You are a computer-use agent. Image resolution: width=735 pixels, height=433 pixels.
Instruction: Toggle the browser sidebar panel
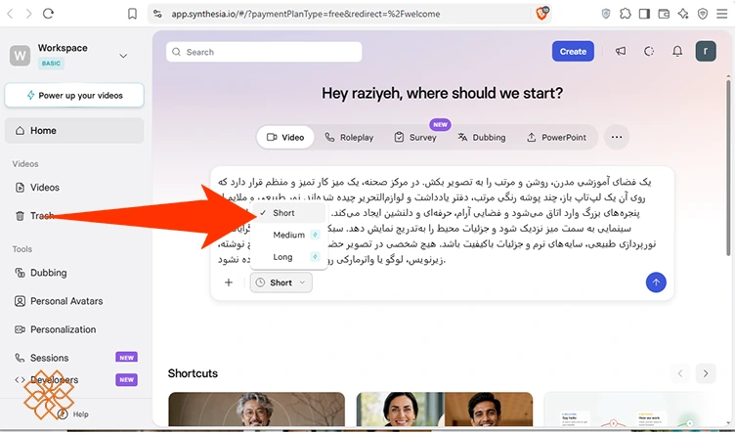644,14
